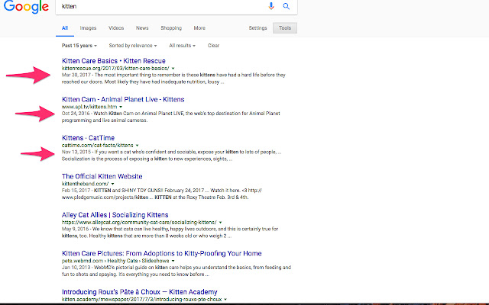The width and height of the screenshot is (489, 305).
Task: Activate voice search microphone icon
Action: click(x=271, y=6)
